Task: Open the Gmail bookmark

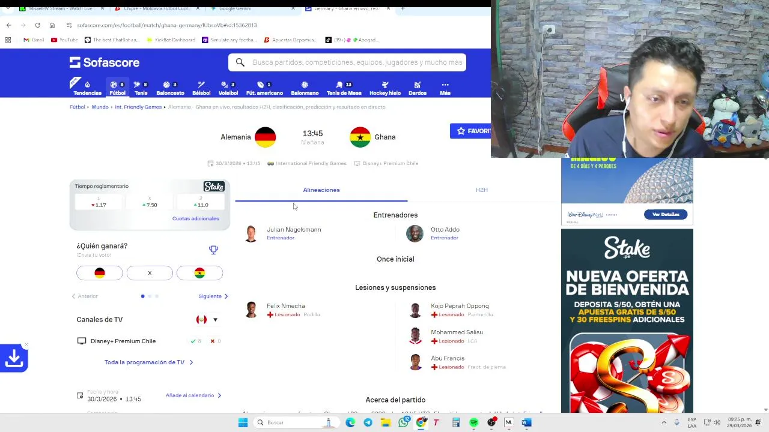Action: [34, 40]
